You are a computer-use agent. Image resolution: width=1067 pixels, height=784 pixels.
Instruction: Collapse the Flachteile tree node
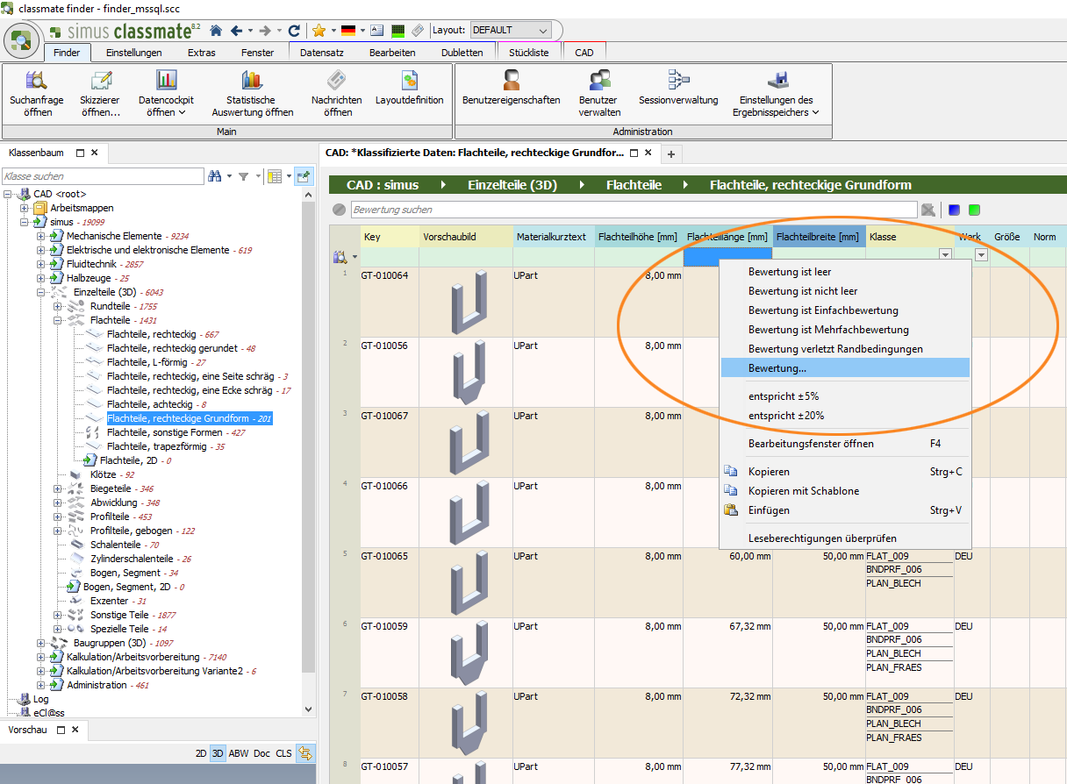coord(58,320)
